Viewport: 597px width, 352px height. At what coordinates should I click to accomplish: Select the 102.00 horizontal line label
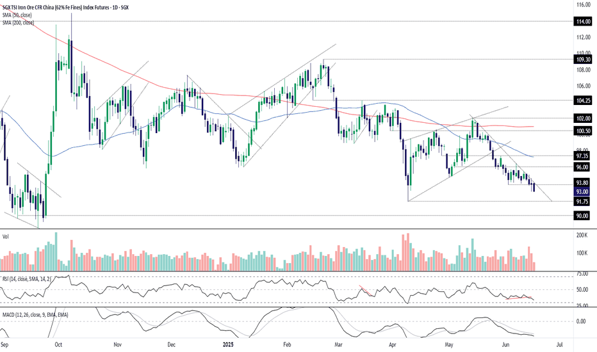584,118
